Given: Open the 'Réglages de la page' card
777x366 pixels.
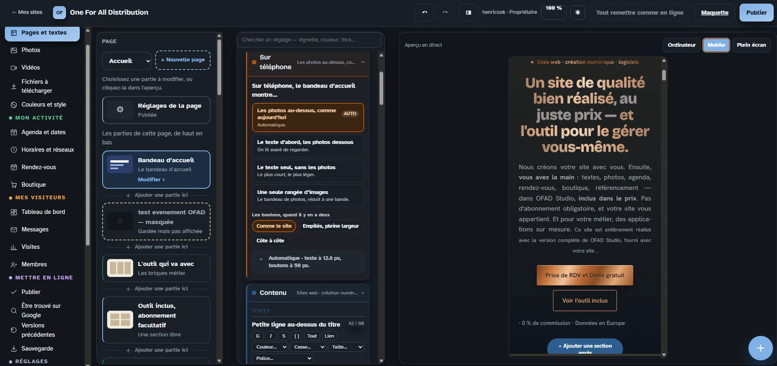Looking at the screenshot, I should (156, 110).
